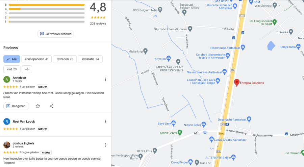Click Anneleen's green avatar
The width and height of the screenshot is (304, 167).
(7, 79)
